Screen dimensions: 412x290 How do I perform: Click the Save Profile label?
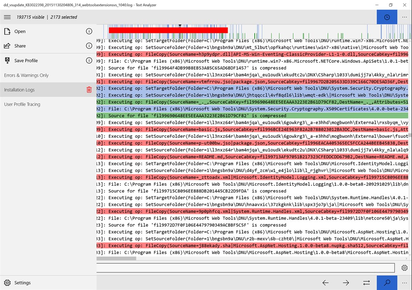(26, 60)
